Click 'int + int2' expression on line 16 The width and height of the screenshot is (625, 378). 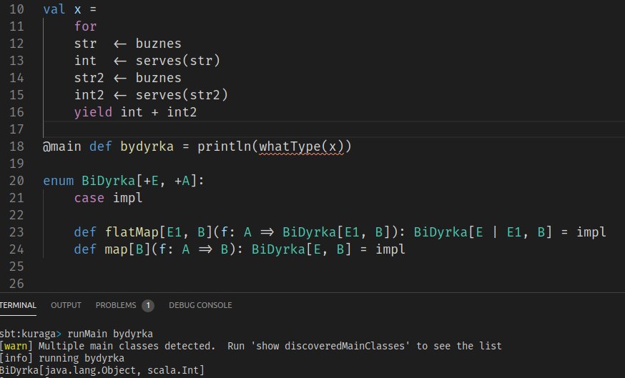click(x=158, y=112)
